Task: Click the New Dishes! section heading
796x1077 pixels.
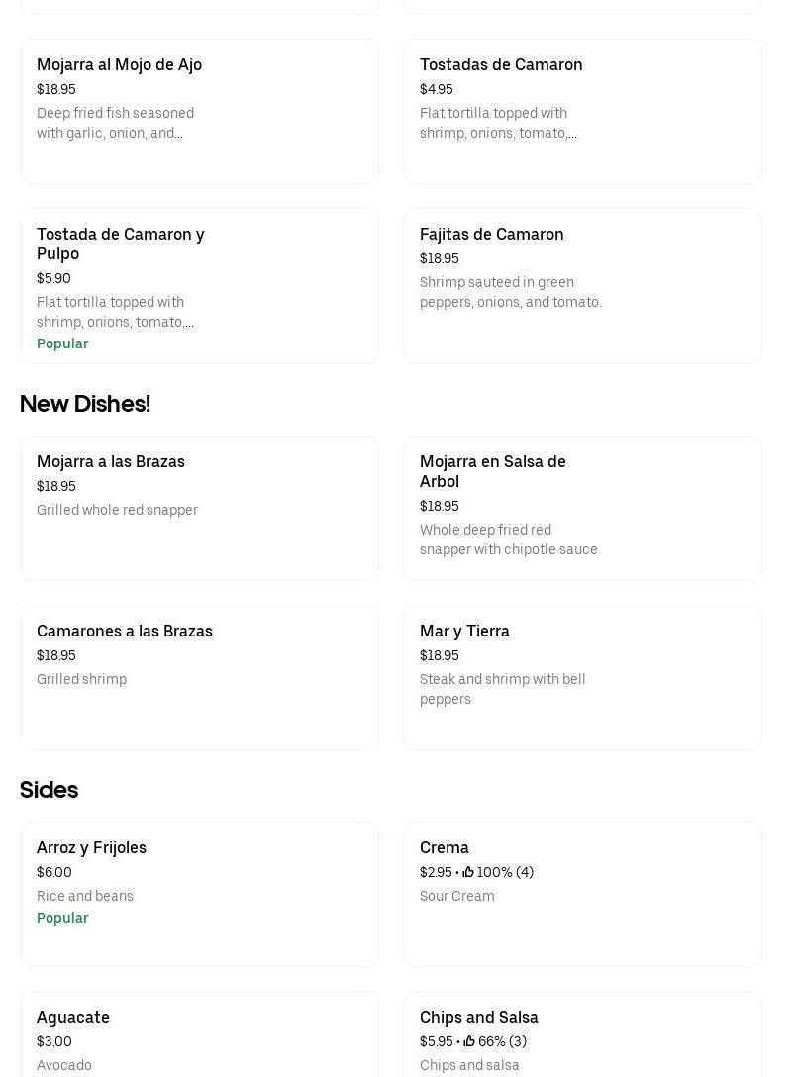Action: [85, 404]
